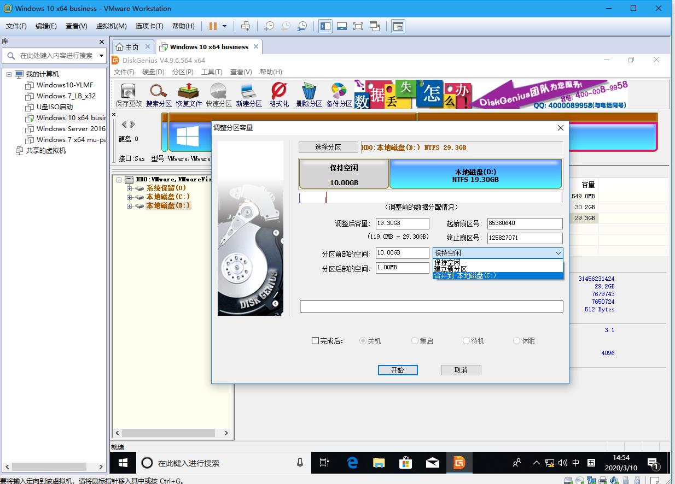Collapse the HD0 VMware disk tree node
The image size is (675, 484).
pos(119,179)
